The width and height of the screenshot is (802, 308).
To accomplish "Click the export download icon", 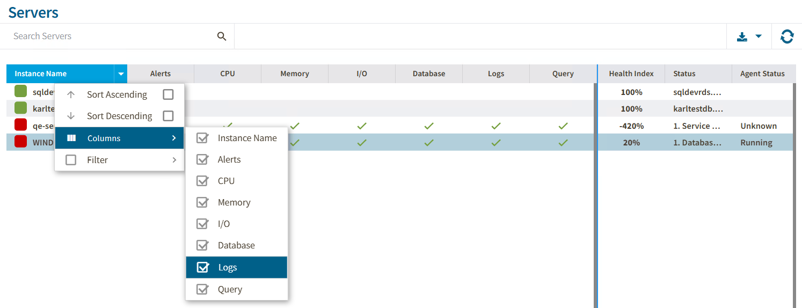I will click(742, 36).
